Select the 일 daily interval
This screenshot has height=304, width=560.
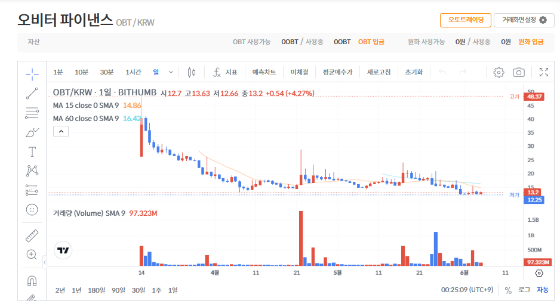tap(156, 72)
